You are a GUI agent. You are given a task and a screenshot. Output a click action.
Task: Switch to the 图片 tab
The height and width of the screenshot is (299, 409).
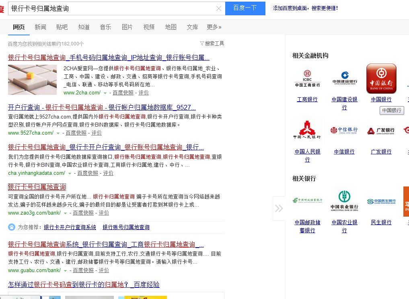[127, 27]
